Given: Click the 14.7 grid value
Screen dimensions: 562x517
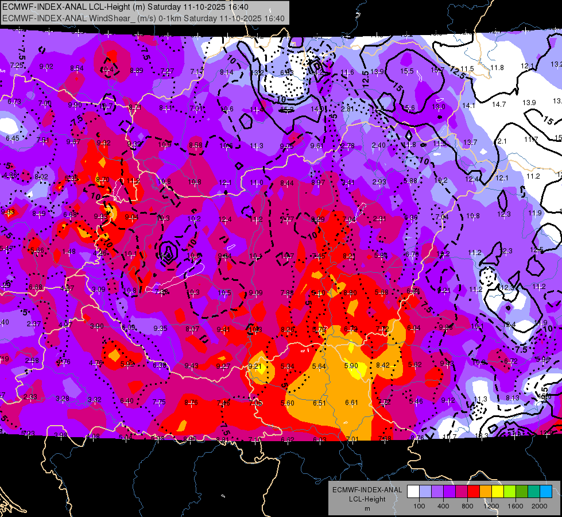Looking at the screenshot, I should (x=499, y=105).
